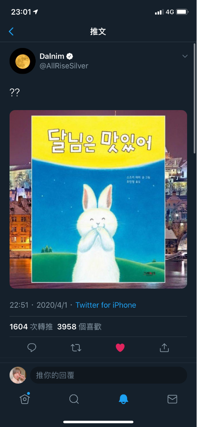
Task: Tap the Dalnim display name
Action: [x=52, y=56]
